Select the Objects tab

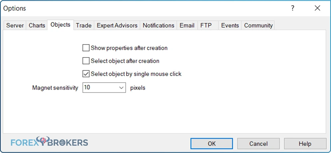(60, 25)
